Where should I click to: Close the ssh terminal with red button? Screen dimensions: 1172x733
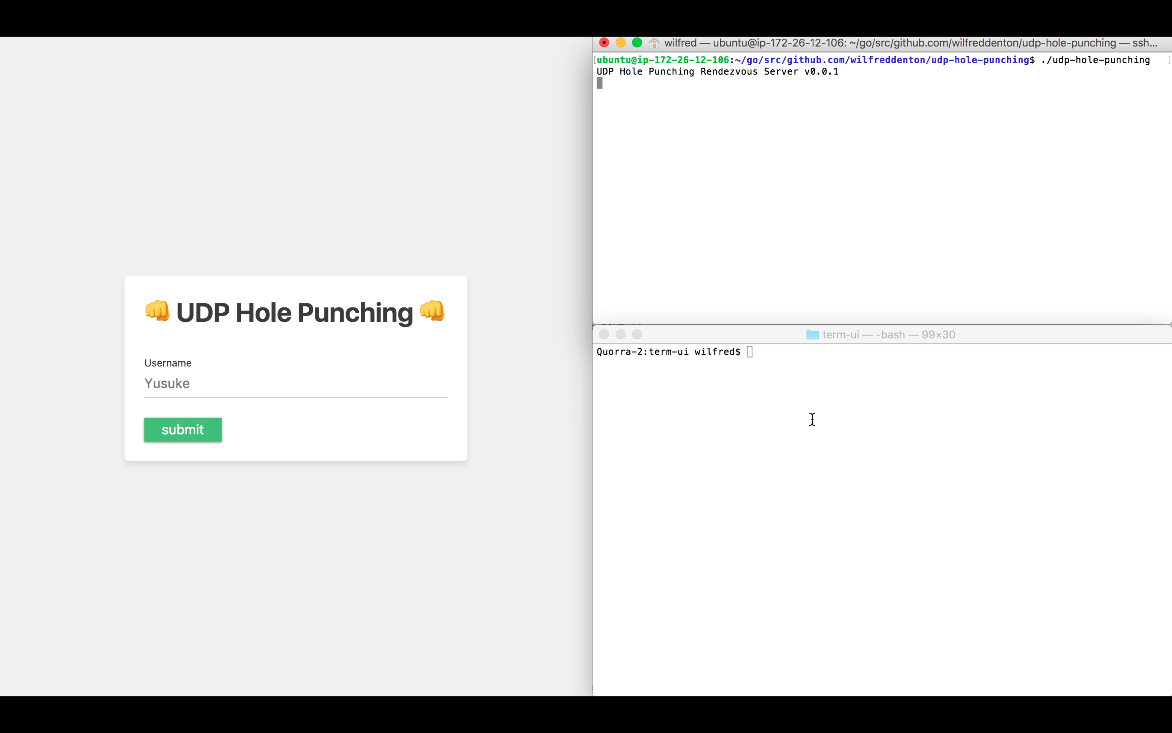click(x=604, y=43)
